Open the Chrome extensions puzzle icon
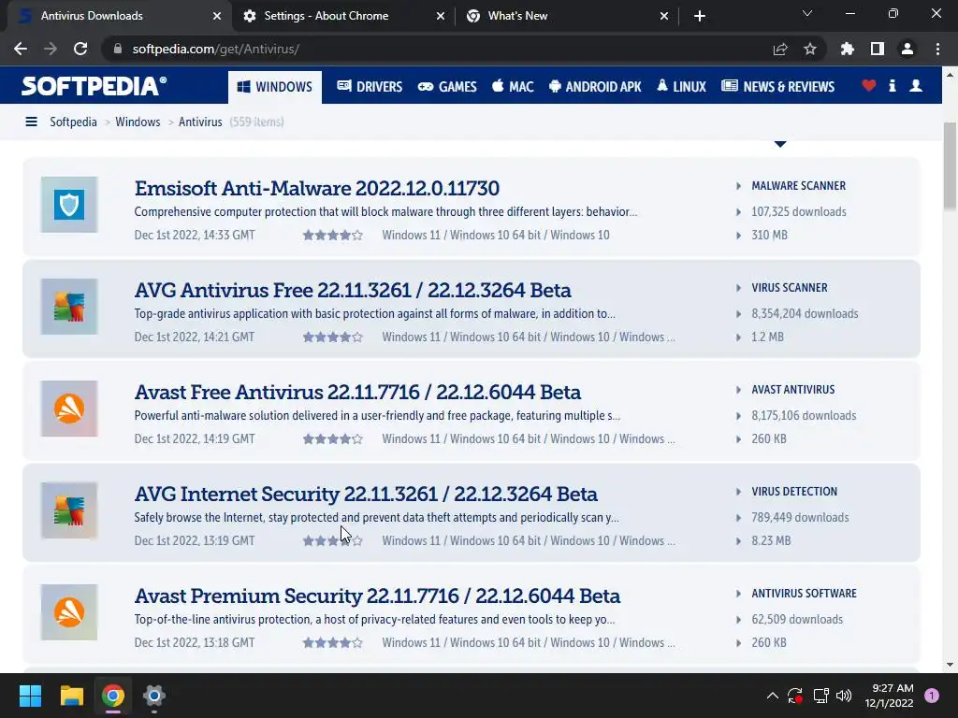Viewport: 958px width, 718px height. pyautogui.click(x=848, y=49)
